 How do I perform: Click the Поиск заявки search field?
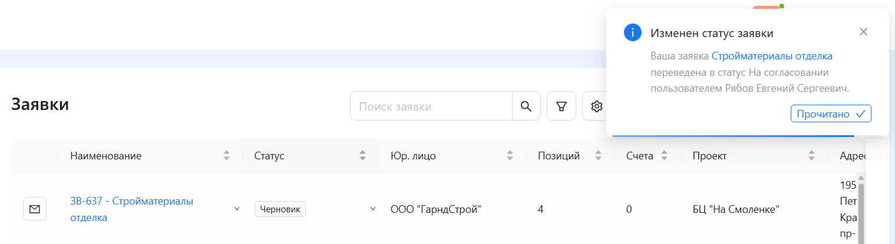431,106
